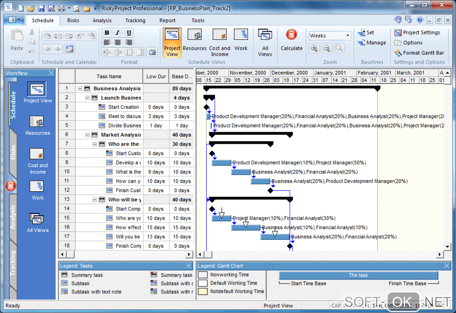This screenshot has width=456, height=313.
Task: Open Project Settings
Action: pos(417,33)
